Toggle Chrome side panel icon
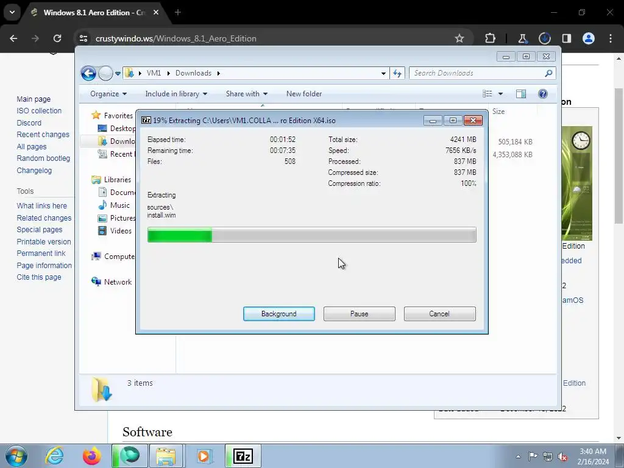This screenshot has height=468, width=624. pos(567,38)
